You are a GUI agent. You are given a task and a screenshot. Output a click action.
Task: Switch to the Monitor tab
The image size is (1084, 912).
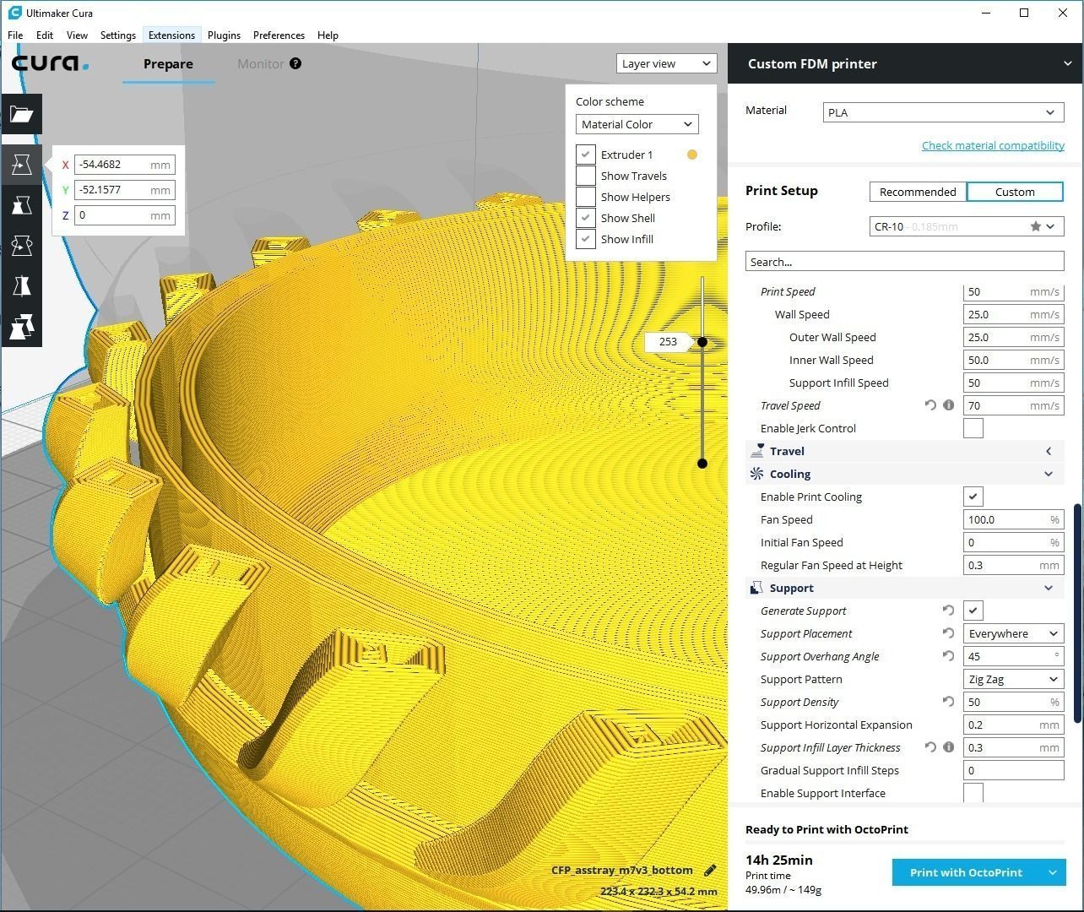coord(260,63)
